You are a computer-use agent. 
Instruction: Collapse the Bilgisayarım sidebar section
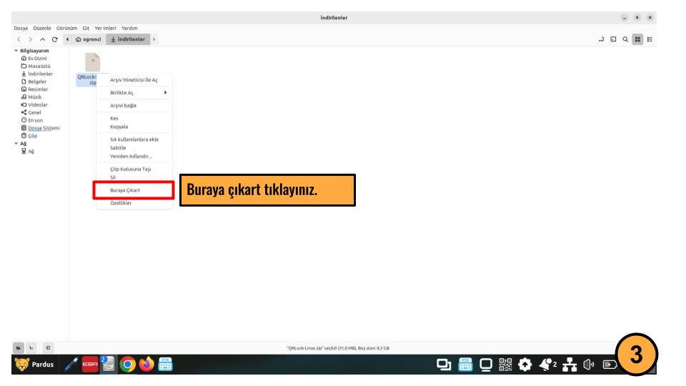coord(16,51)
